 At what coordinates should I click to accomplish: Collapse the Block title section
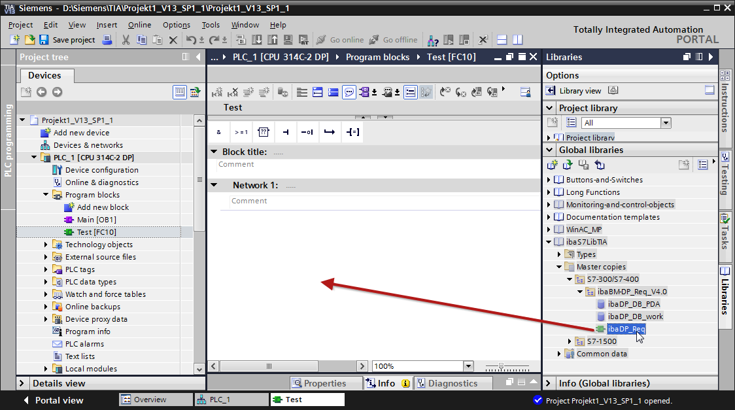tap(214, 152)
